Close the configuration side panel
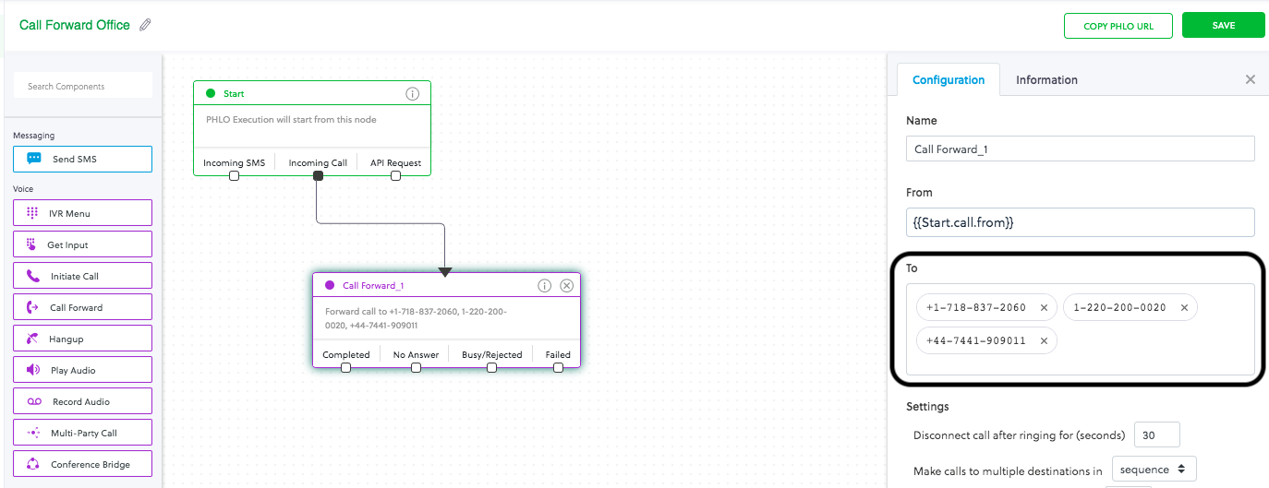This screenshot has width=1269, height=488. [1251, 80]
